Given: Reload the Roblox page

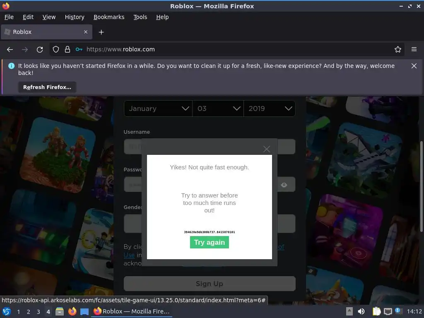Looking at the screenshot, I should pos(40,50).
